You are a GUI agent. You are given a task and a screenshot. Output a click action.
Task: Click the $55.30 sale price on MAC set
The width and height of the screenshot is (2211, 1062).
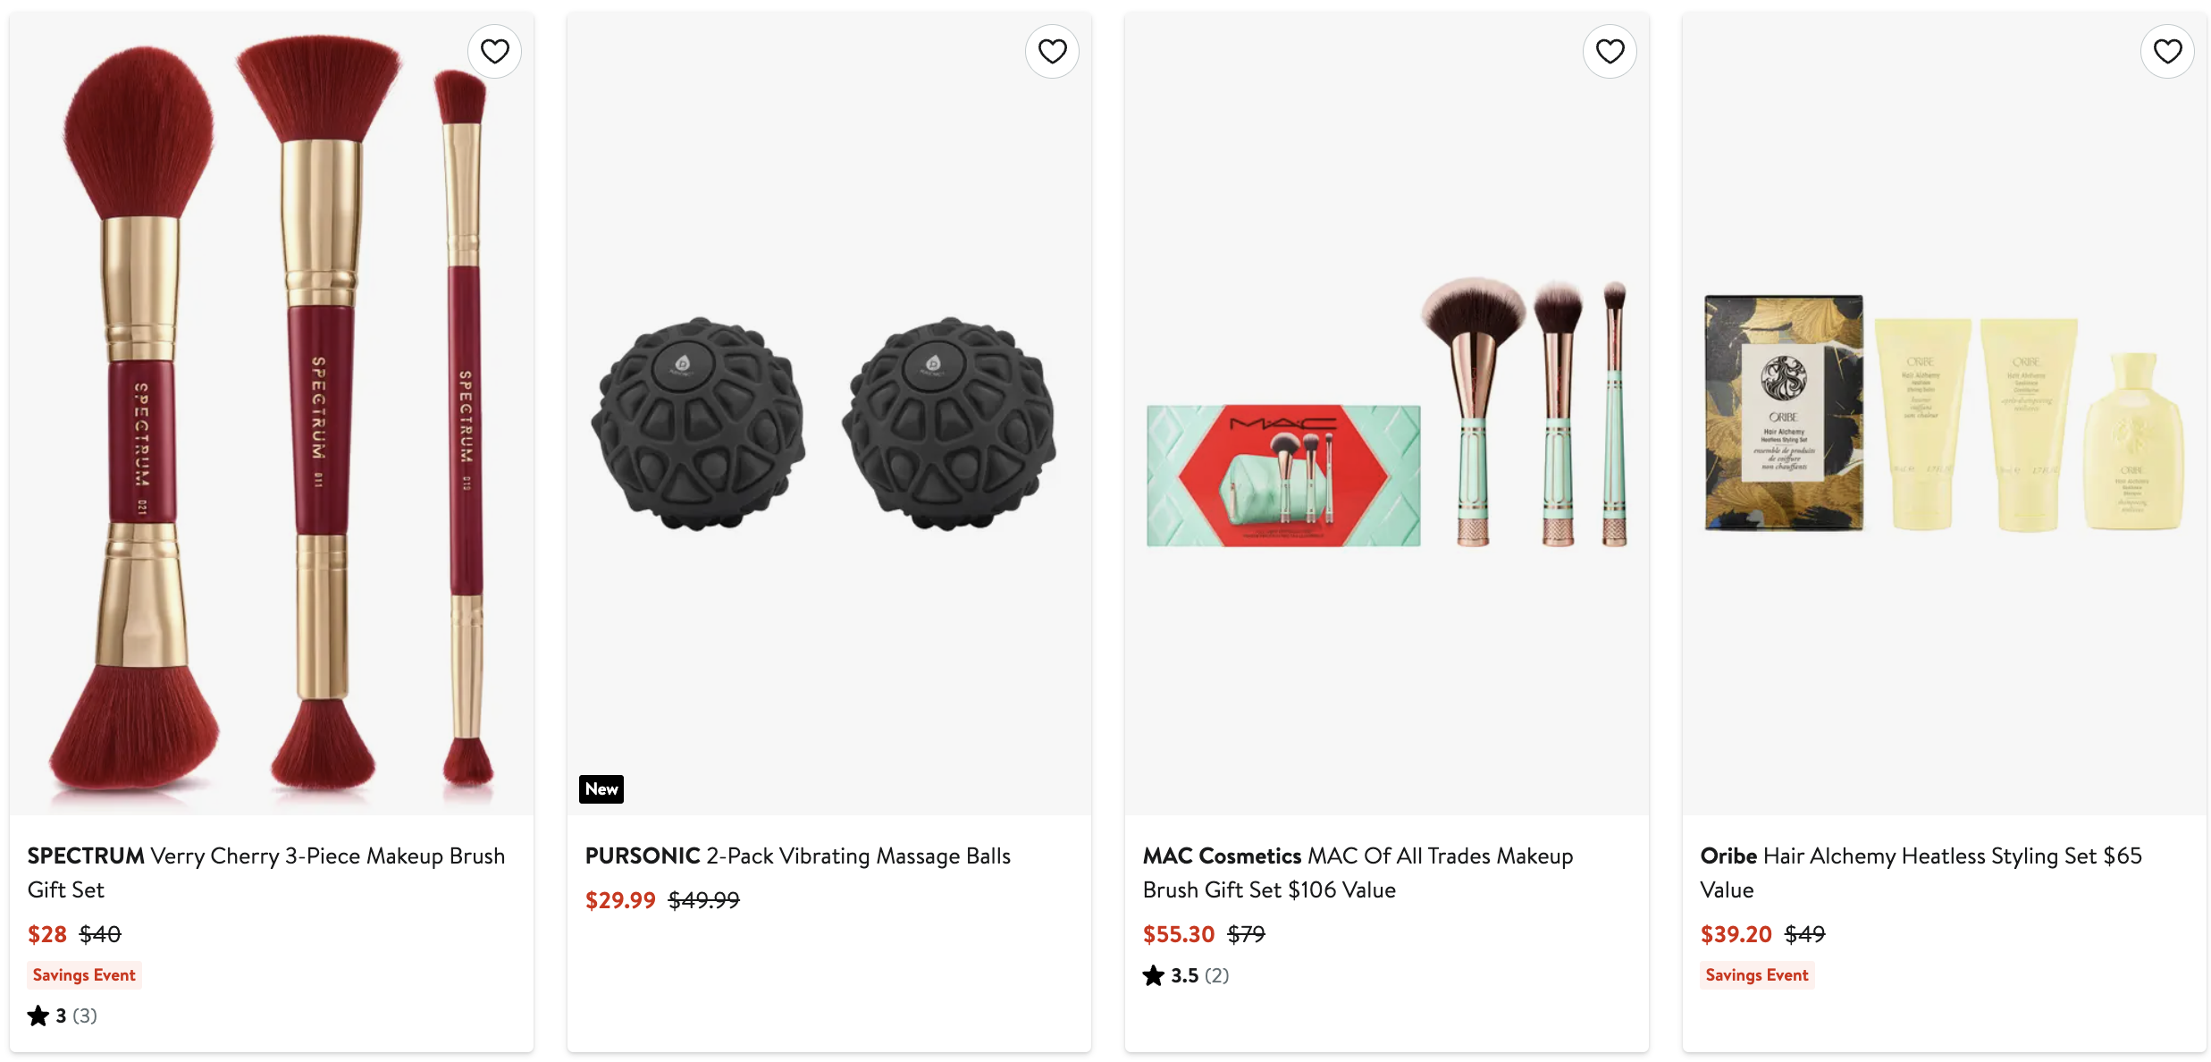click(x=1178, y=934)
